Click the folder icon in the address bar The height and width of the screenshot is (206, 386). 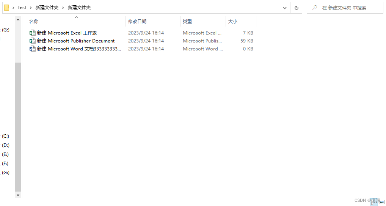pos(7,8)
